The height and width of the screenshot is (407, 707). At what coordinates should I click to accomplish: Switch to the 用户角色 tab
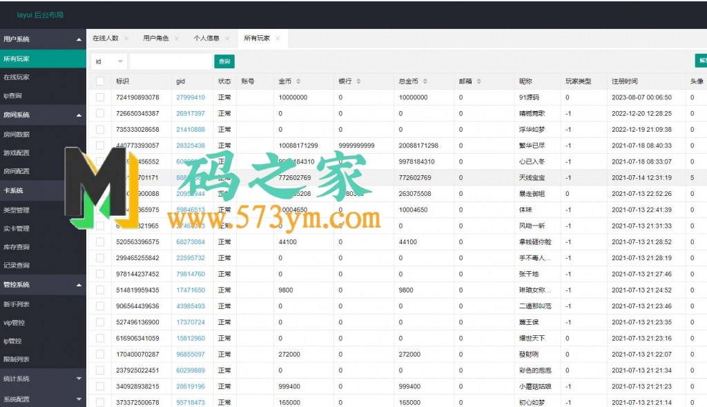pos(156,39)
